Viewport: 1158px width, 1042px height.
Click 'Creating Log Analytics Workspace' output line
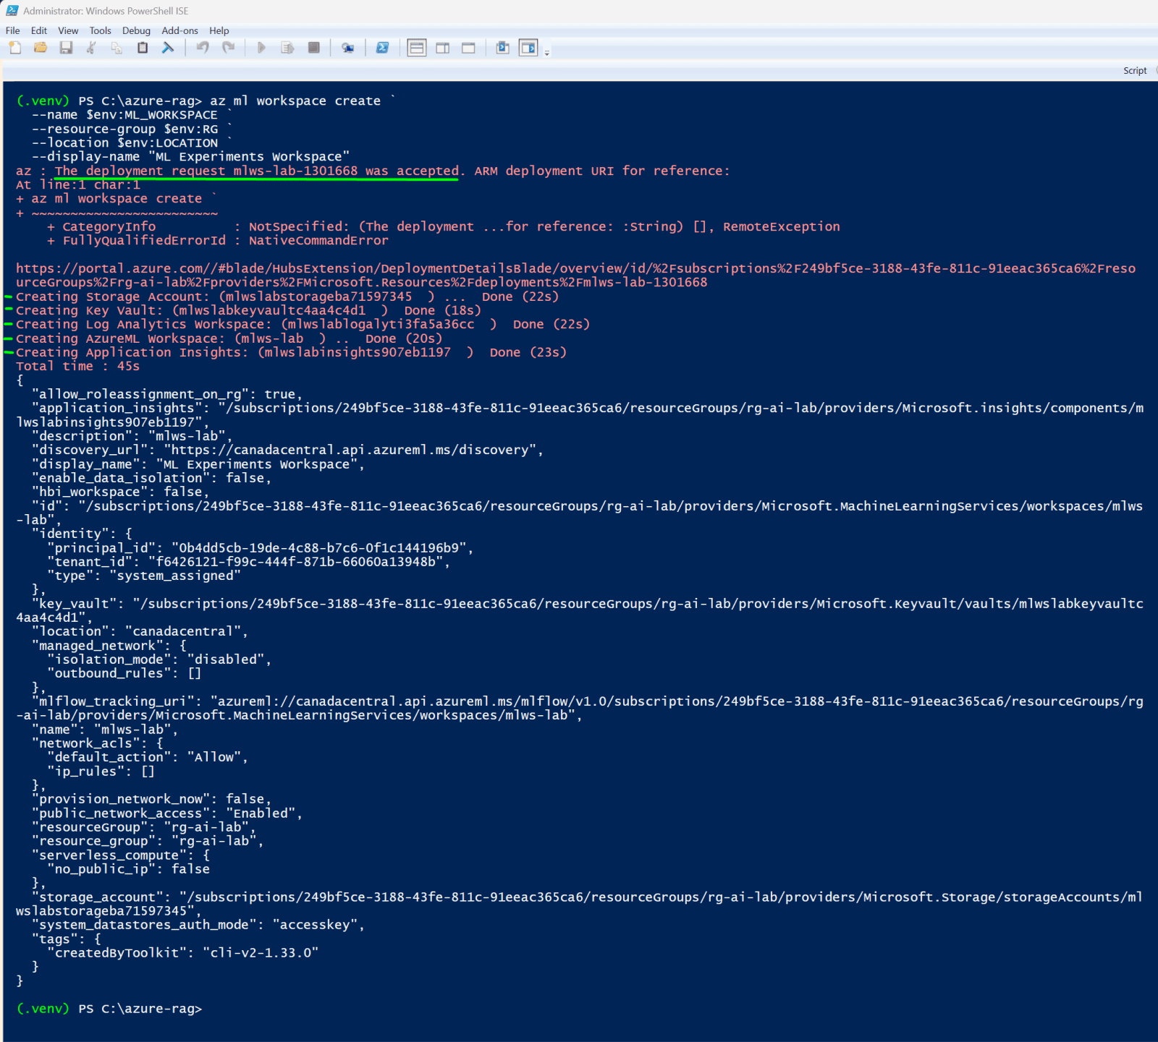coord(303,324)
